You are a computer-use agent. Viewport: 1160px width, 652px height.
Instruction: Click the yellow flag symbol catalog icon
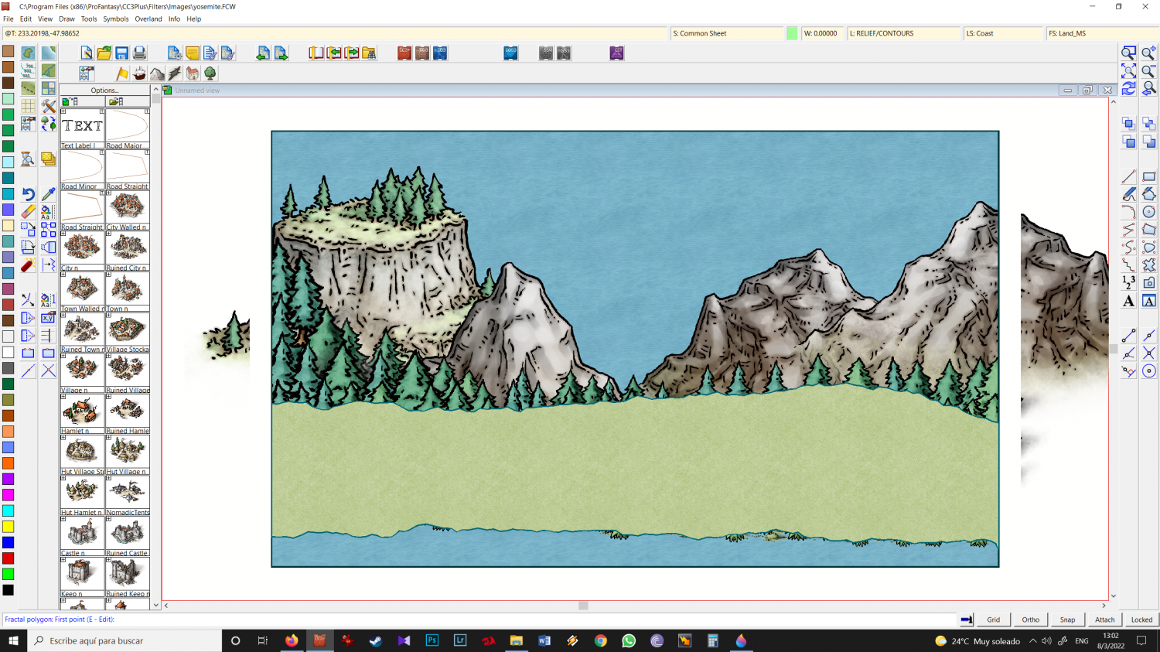(x=122, y=73)
